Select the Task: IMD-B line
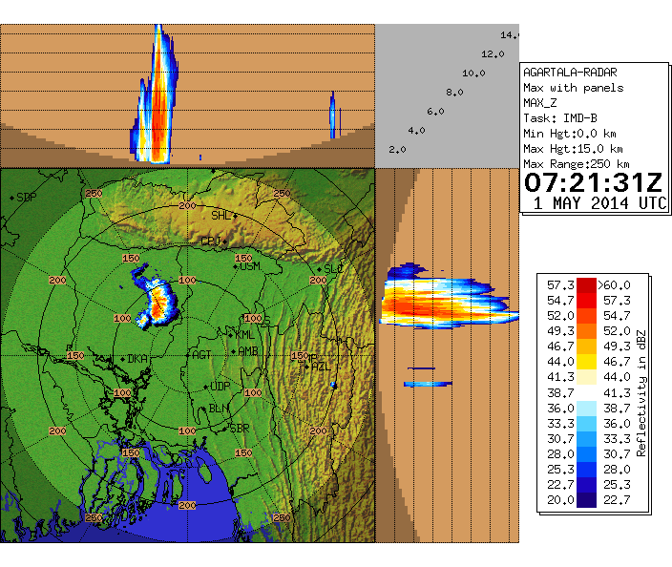 [x=560, y=118]
